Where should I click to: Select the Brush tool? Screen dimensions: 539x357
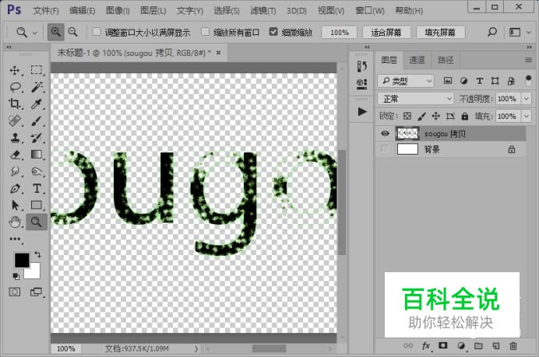(37, 121)
